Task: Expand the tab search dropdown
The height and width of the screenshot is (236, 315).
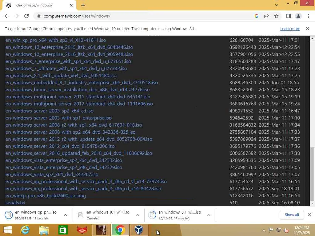Action: (277, 5)
